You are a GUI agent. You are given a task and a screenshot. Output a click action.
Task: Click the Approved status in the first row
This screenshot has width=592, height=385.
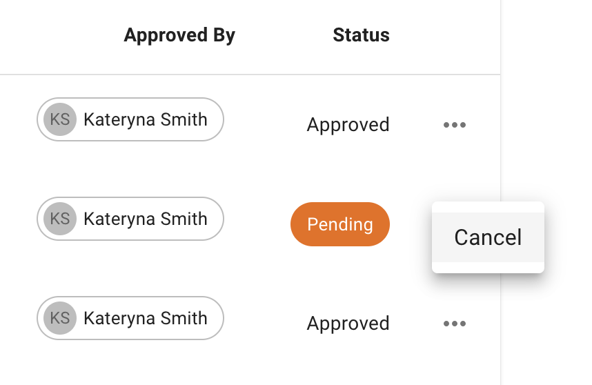tap(348, 125)
